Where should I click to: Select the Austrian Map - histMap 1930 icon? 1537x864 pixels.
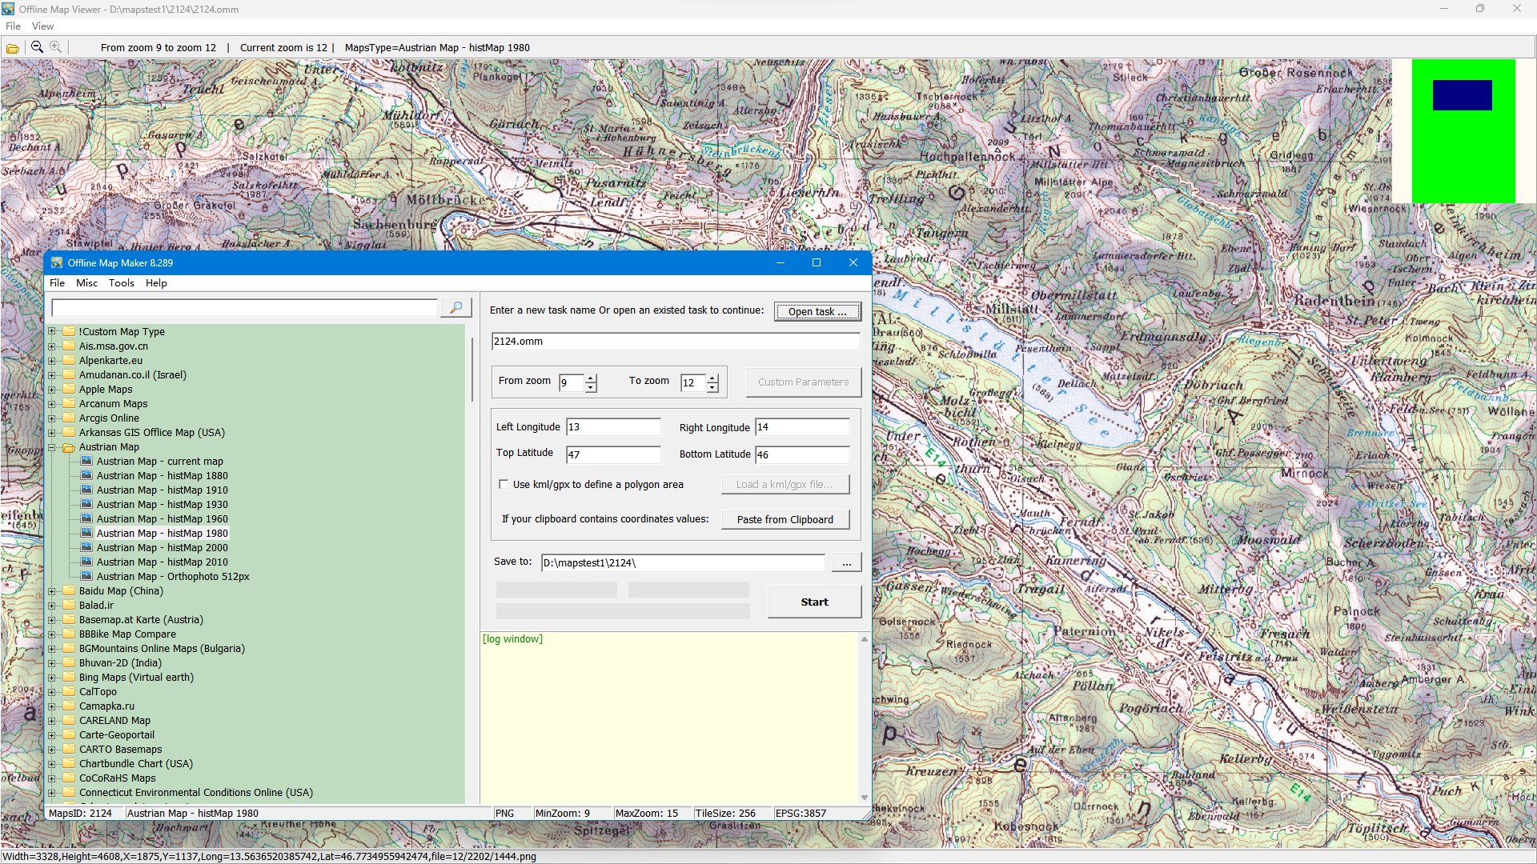[86, 505]
